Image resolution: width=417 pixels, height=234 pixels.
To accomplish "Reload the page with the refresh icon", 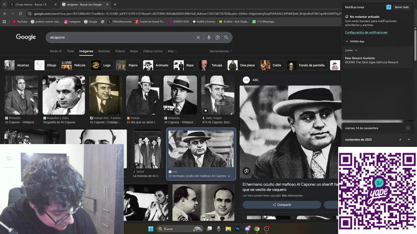I will click(20, 14).
